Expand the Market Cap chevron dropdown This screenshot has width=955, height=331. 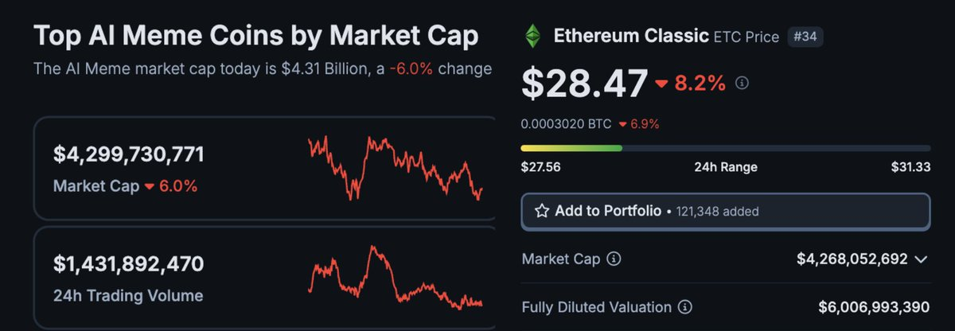[x=922, y=259]
